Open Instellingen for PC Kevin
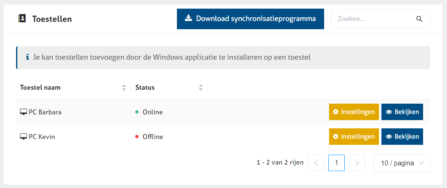 (354, 137)
